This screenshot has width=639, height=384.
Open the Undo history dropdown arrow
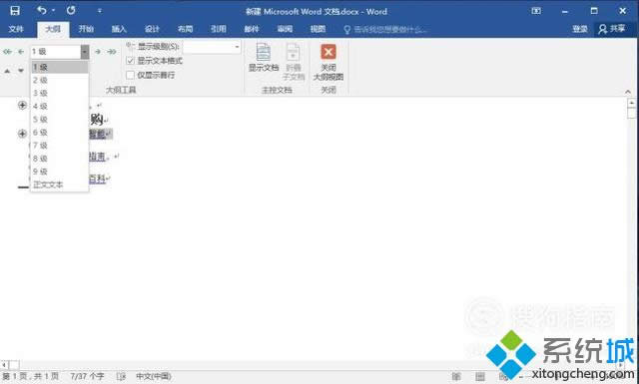click(53, 11)
